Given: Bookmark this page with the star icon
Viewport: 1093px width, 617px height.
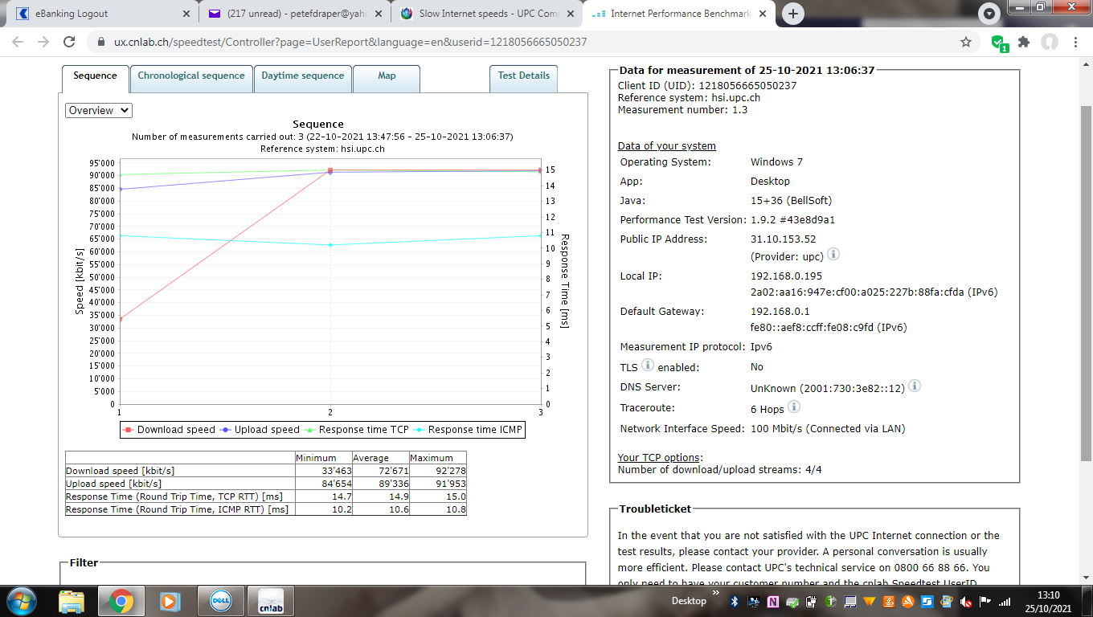Looking at the screenshot, I should pos(966,42).
